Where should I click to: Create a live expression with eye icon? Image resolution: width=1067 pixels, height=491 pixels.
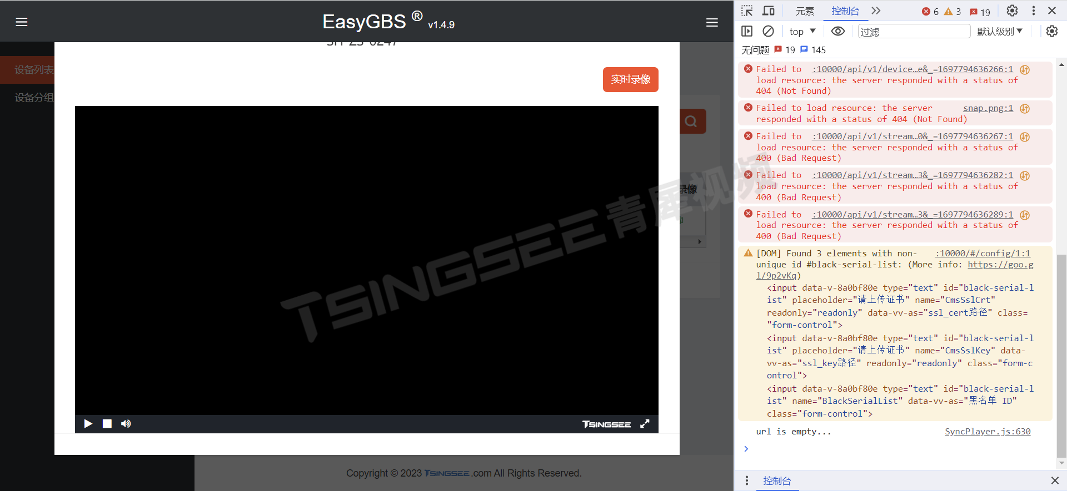click(838, 32)
